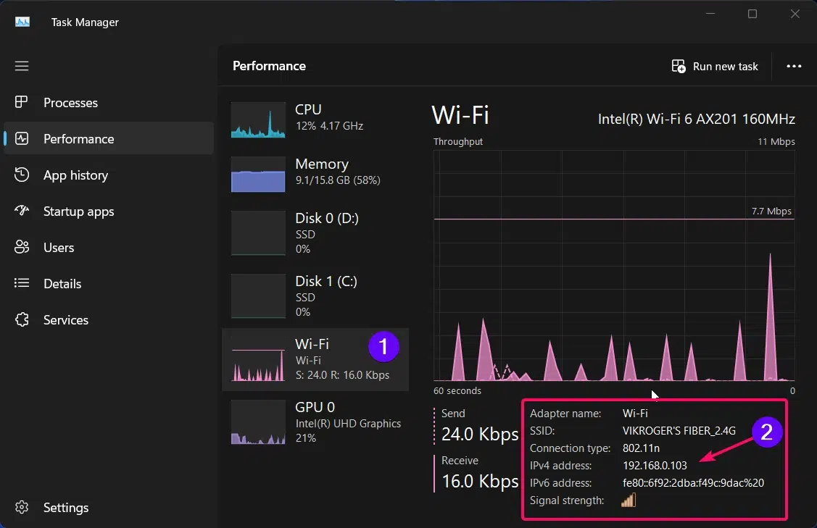Click the 7.7 Mbps graph marker label

click(771, 211)
